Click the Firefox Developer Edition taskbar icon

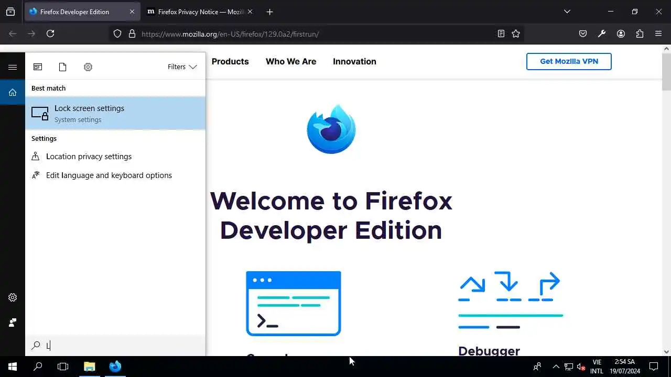[x=115, y=367]
